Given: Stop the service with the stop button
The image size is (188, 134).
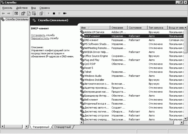Looking at the screenshot, I should [54, 13].
